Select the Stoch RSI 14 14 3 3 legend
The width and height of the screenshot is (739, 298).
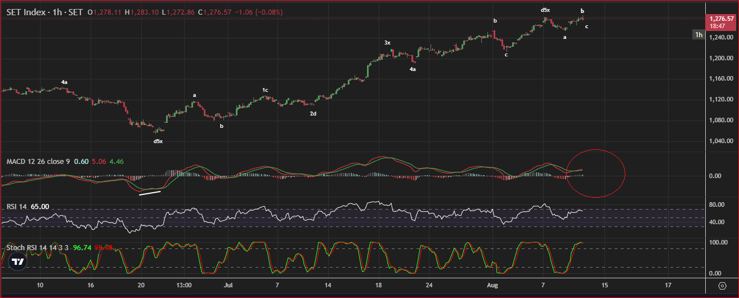tap(38, 247)
